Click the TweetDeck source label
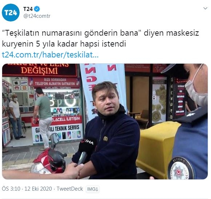Viewport: 211px width, 199px height. [x=70, y=189]
